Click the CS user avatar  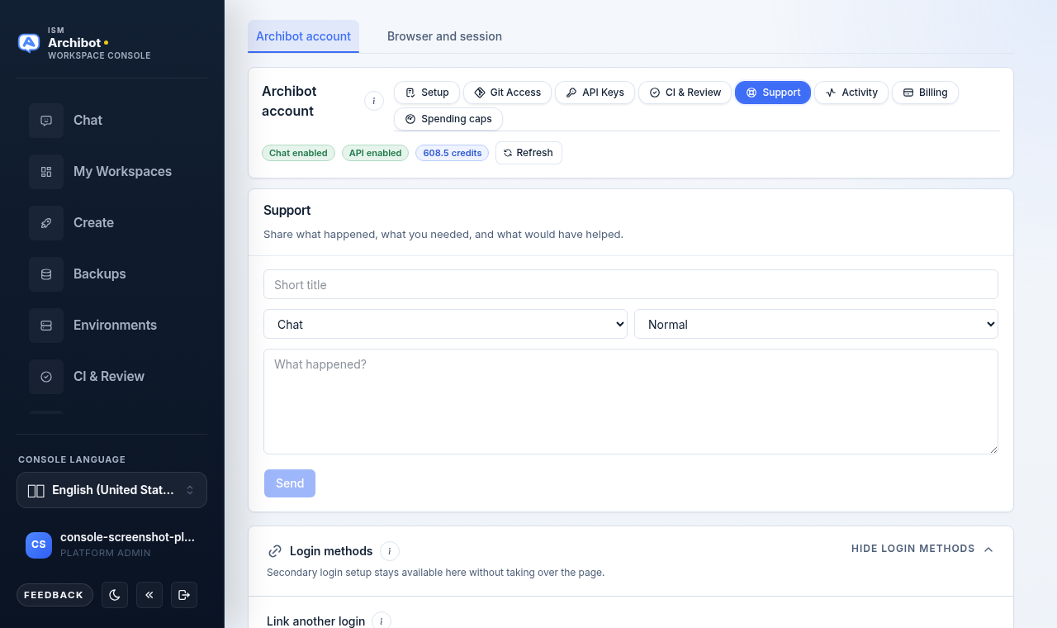pos(39,545)
